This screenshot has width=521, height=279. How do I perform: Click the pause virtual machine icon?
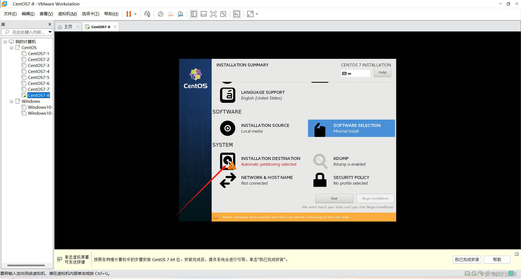point(129,14)
